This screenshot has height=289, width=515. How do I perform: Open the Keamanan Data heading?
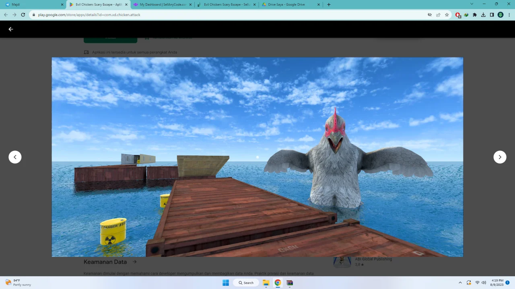[105, 262]
